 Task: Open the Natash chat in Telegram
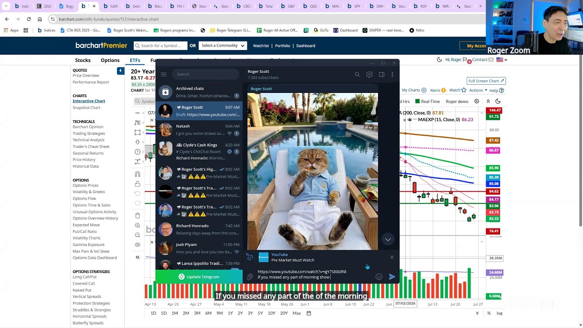coord(199,130)
